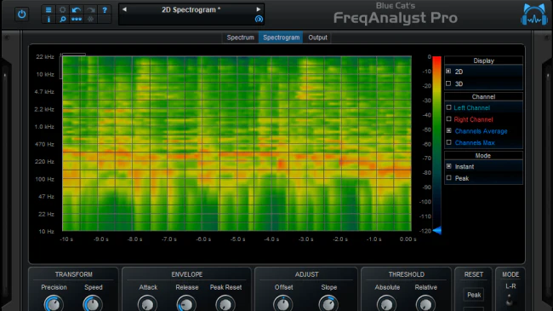
Task: Select the Spectrogram tab
Action: click(281, 37)
